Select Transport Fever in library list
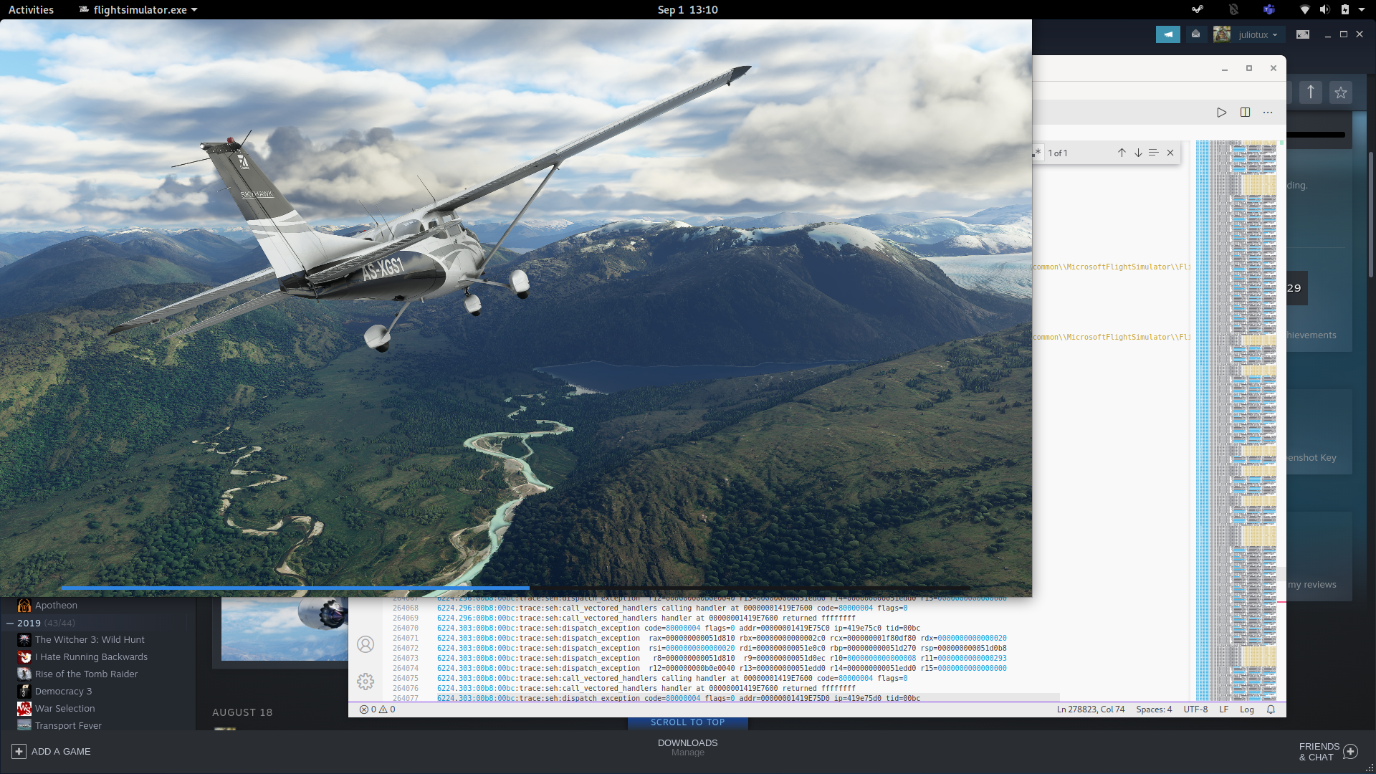Screen dimensions: 1376x774 [x=68, y=726]
